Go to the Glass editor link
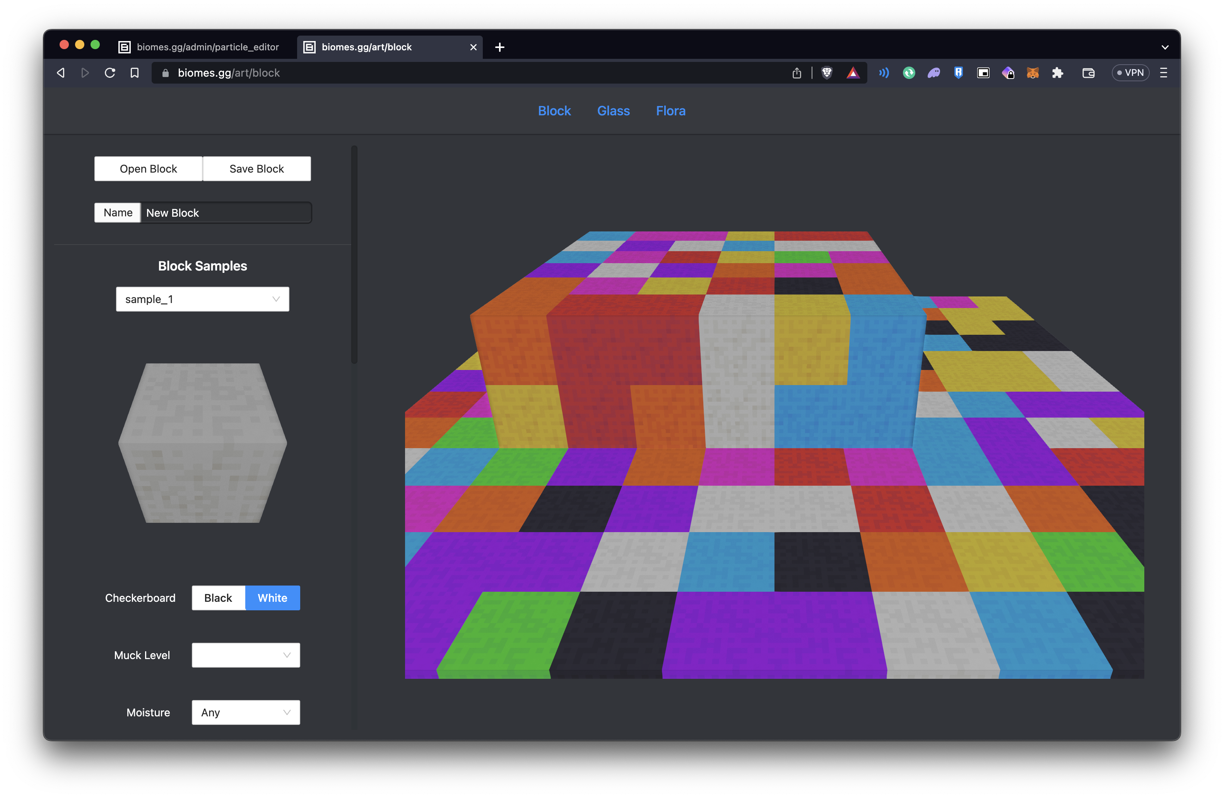 point(613,111)
